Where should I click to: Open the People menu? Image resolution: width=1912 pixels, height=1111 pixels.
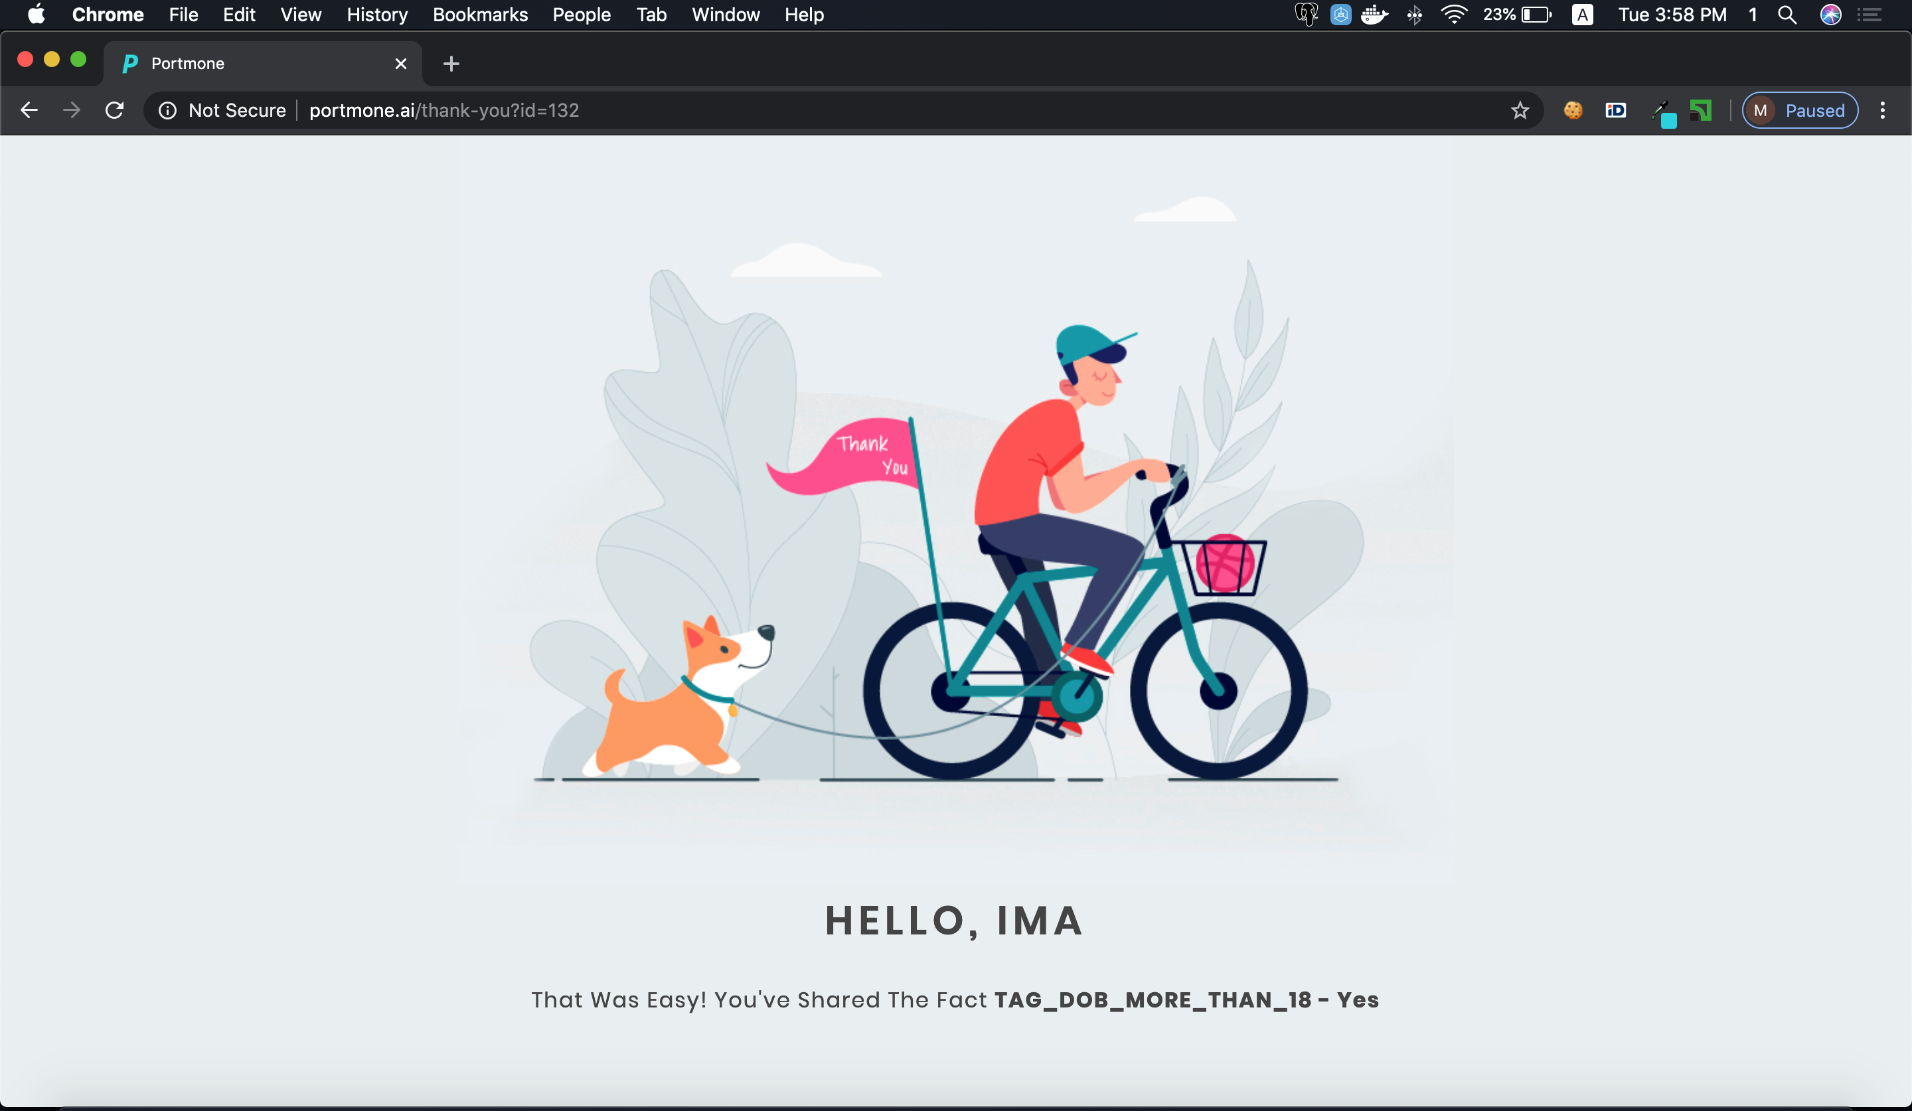tap(581, 15)
